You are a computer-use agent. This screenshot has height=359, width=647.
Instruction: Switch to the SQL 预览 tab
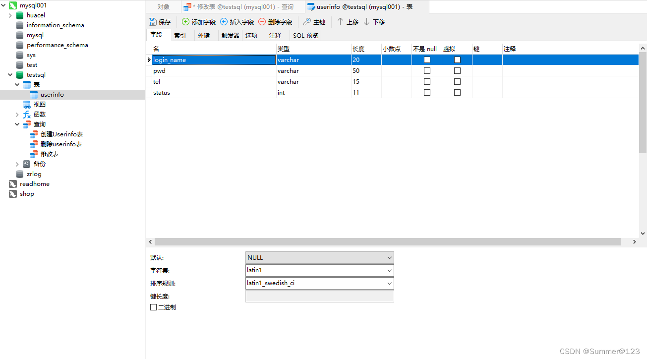coord(305,36)
